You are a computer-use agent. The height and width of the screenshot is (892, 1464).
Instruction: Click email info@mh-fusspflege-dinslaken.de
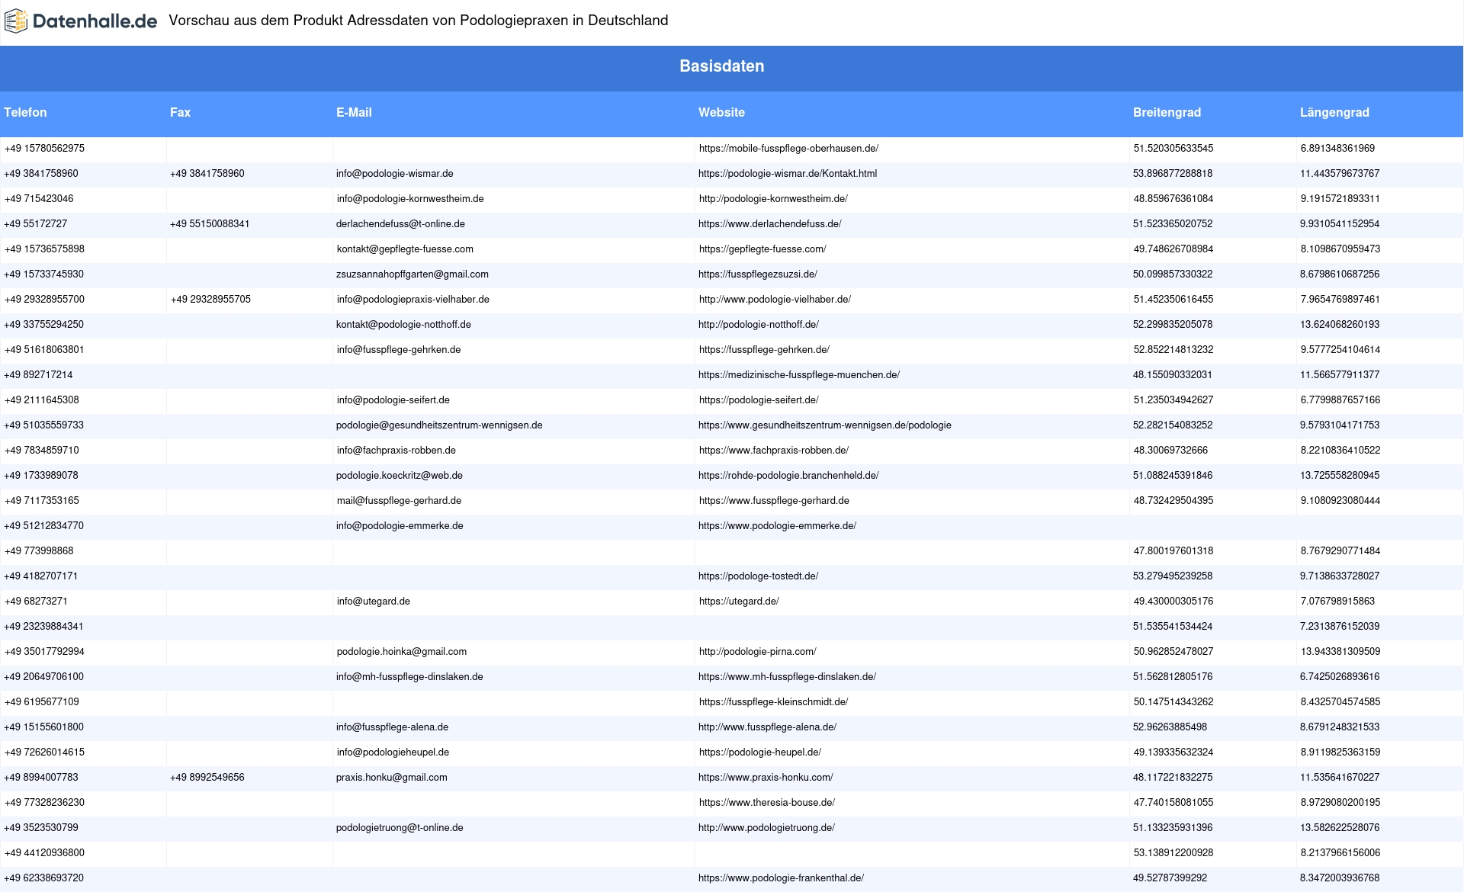[409, 677]
